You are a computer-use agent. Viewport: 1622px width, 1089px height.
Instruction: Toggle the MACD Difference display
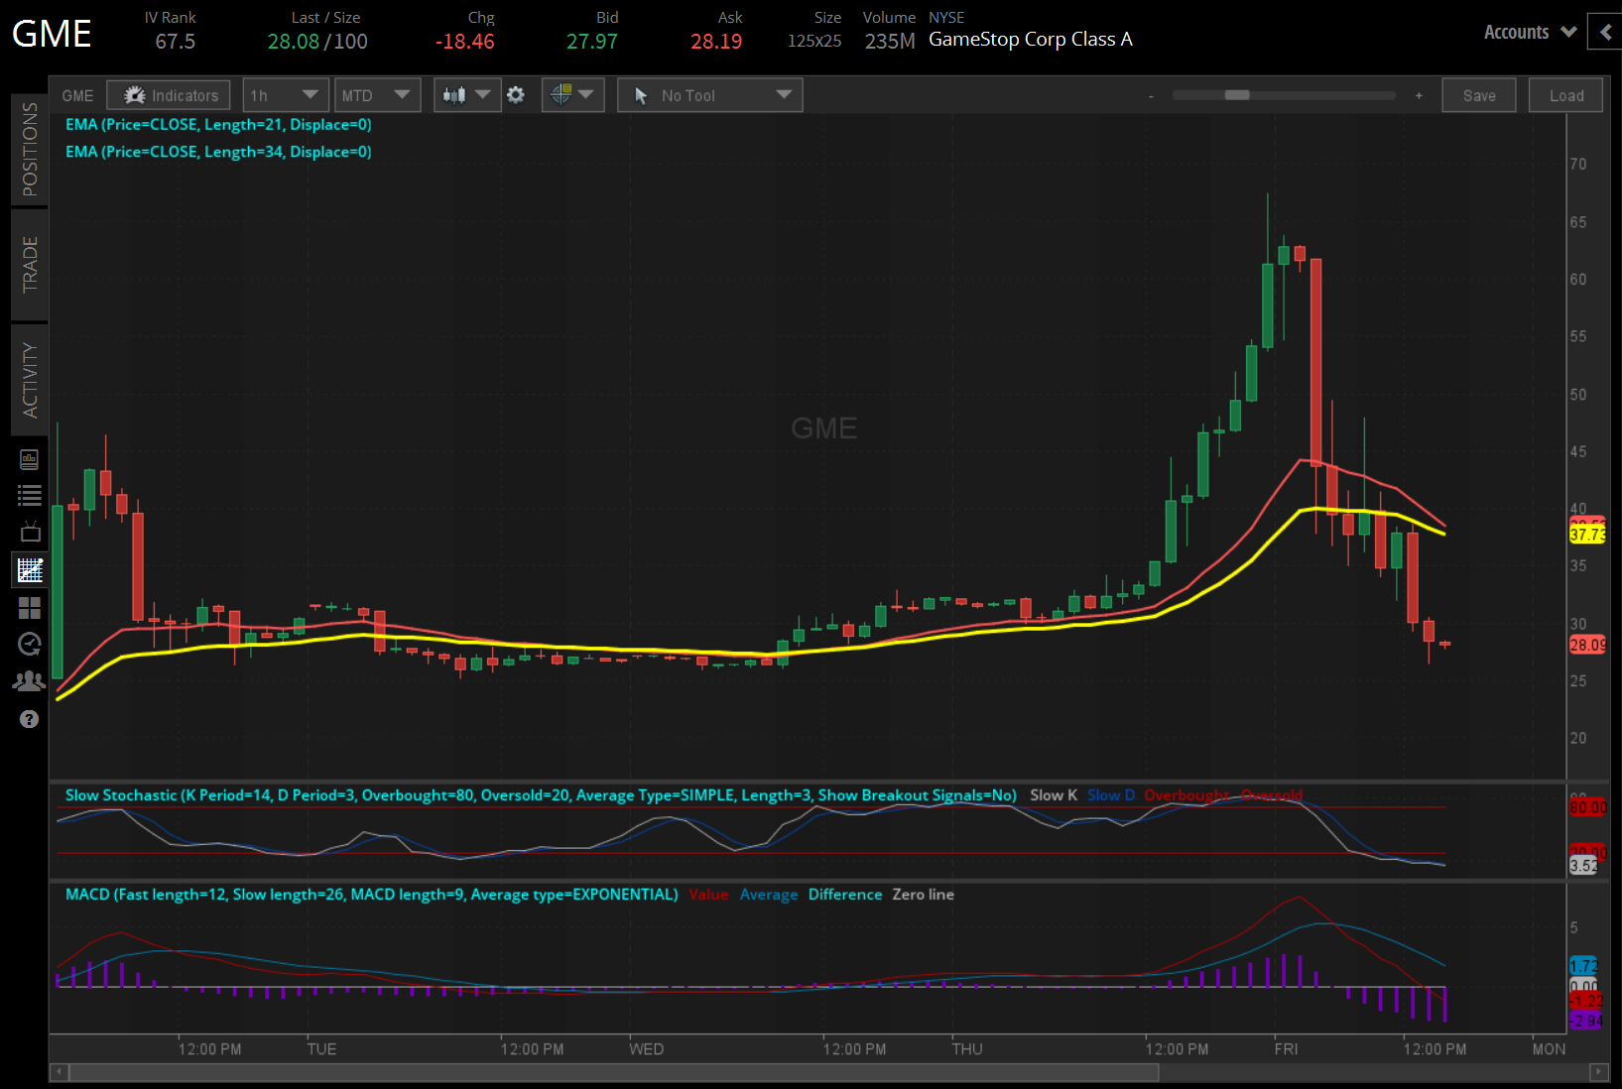pyautogui.click(x=844, y=894)
